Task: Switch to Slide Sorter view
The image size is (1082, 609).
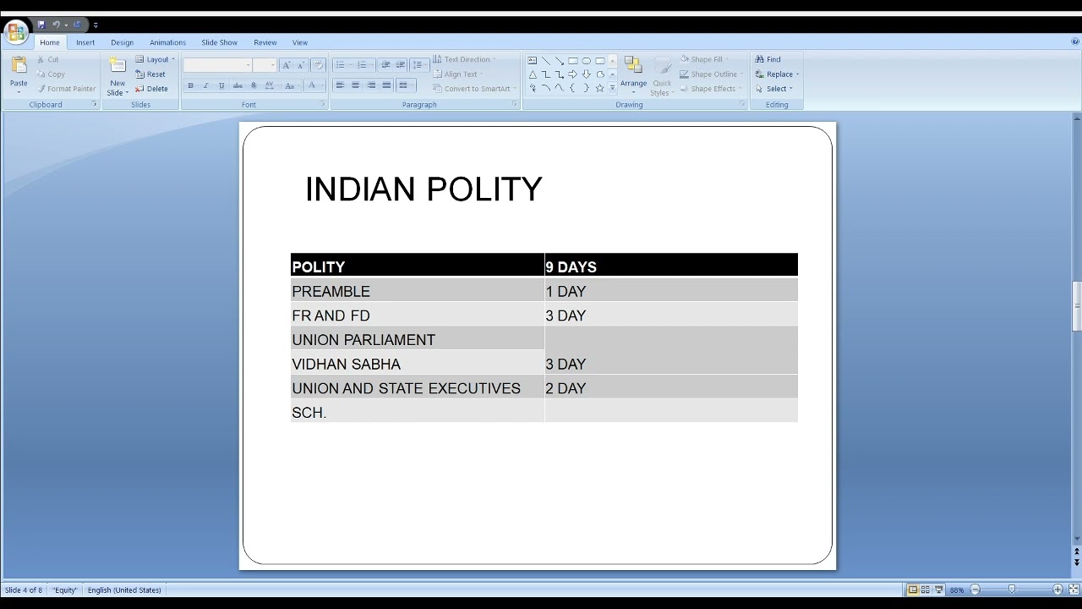Action: pyautogui.click(x=926, y=590)
